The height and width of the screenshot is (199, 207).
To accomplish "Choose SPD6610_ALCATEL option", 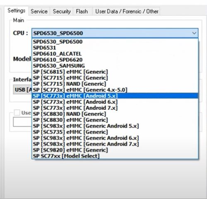I will (x=115, y=54).
